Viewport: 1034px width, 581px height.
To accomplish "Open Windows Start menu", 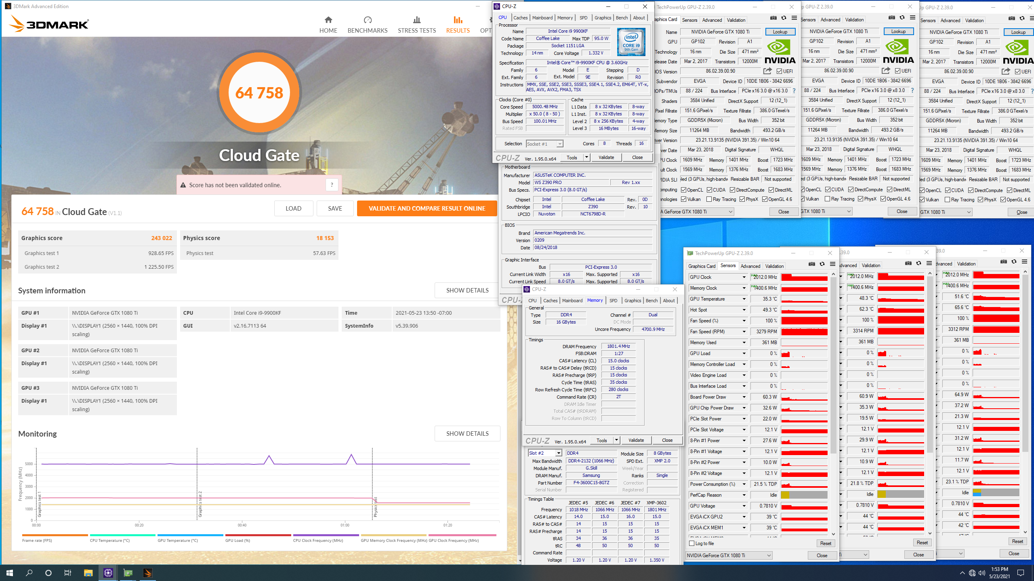I will click(10, 573).
